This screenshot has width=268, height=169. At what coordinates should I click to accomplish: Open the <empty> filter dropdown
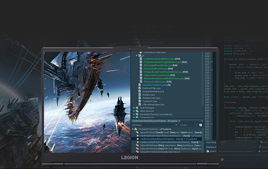[196, 125]
